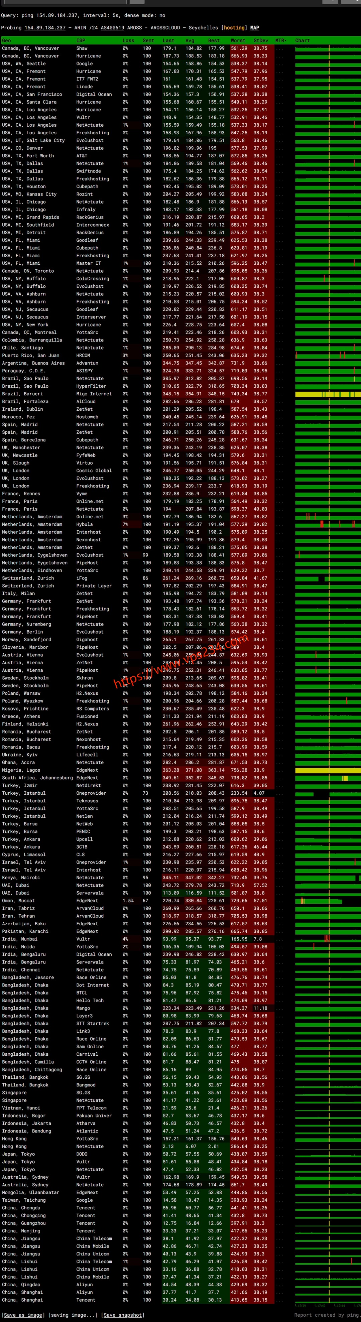Image resolution: width=361 pixels, height=1322 pixels.
Task: Click the MTR column header
Action: click(280, 40)
